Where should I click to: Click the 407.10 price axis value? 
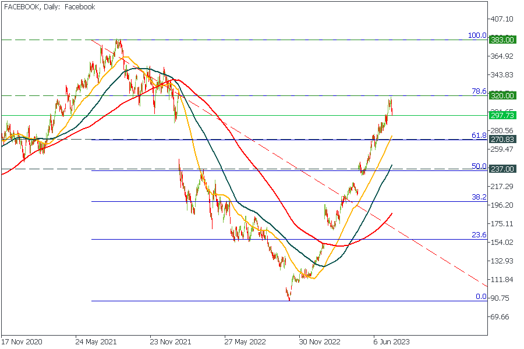tap(502, 19)
